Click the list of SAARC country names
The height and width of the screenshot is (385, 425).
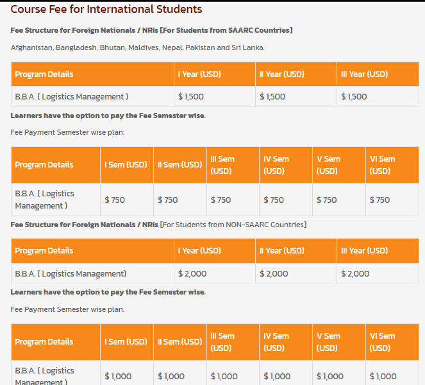tap(137, 47)
